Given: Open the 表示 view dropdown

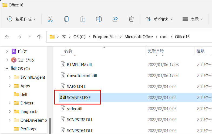Looking at the screenshot, I should coord(193,19).
